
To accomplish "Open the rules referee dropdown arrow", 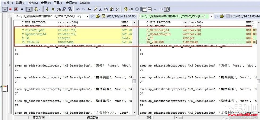I will click(x=40, y=9).
